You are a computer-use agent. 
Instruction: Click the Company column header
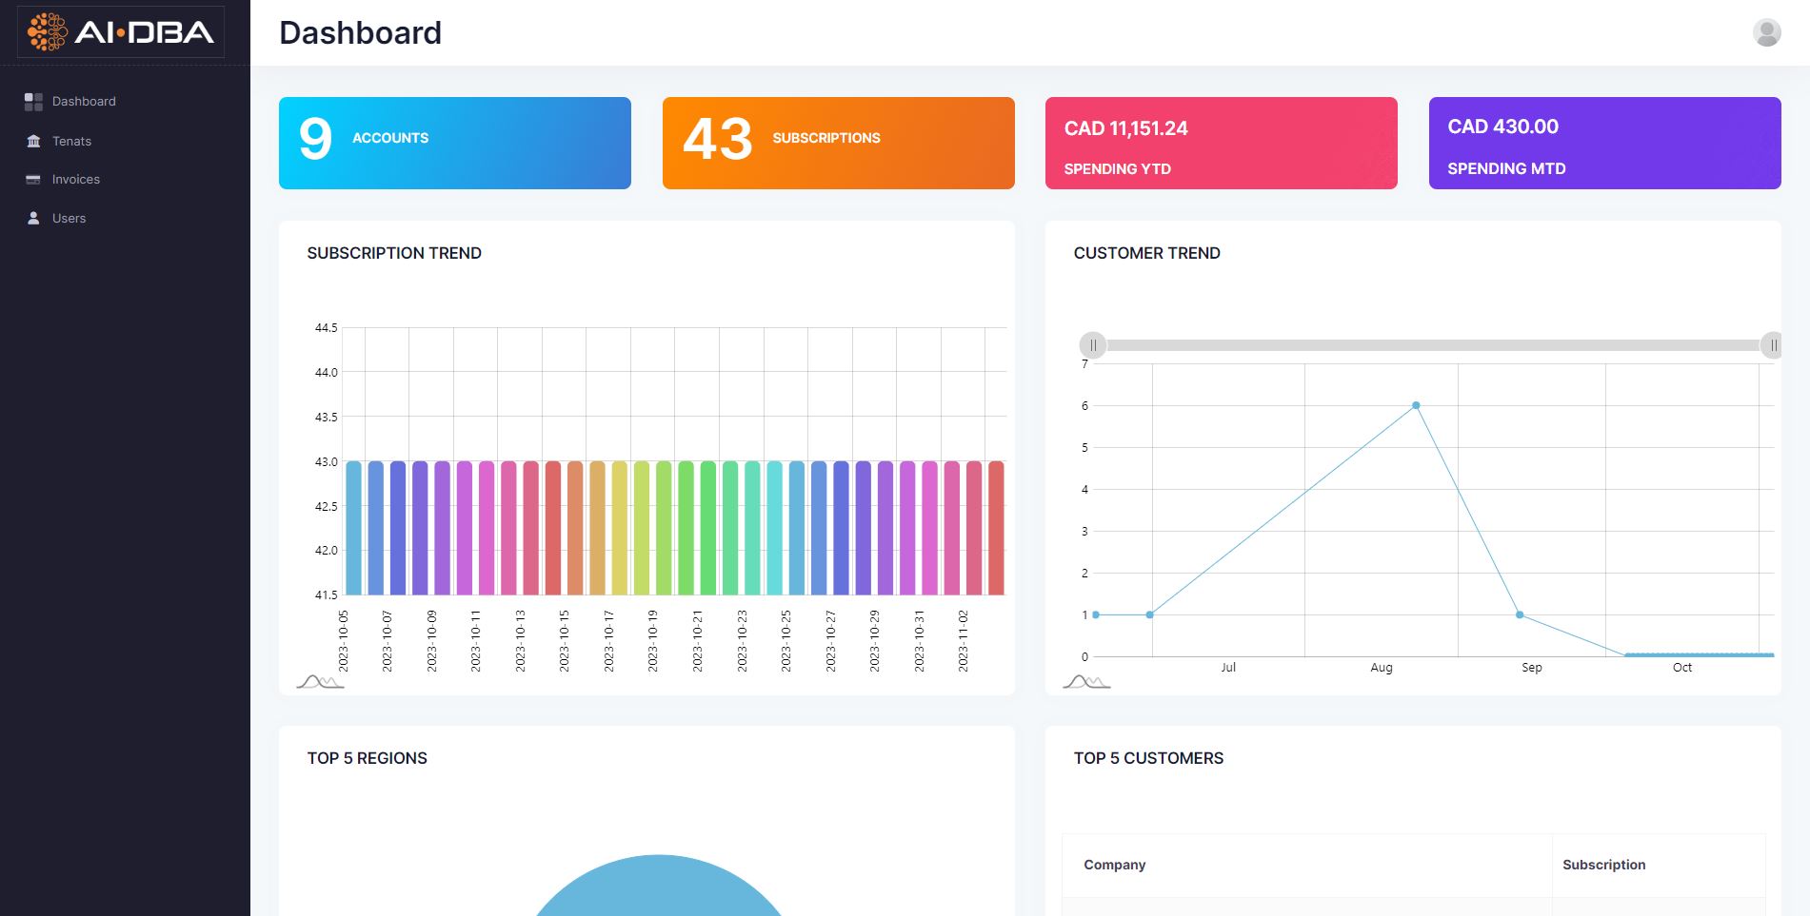point(1307,865)
